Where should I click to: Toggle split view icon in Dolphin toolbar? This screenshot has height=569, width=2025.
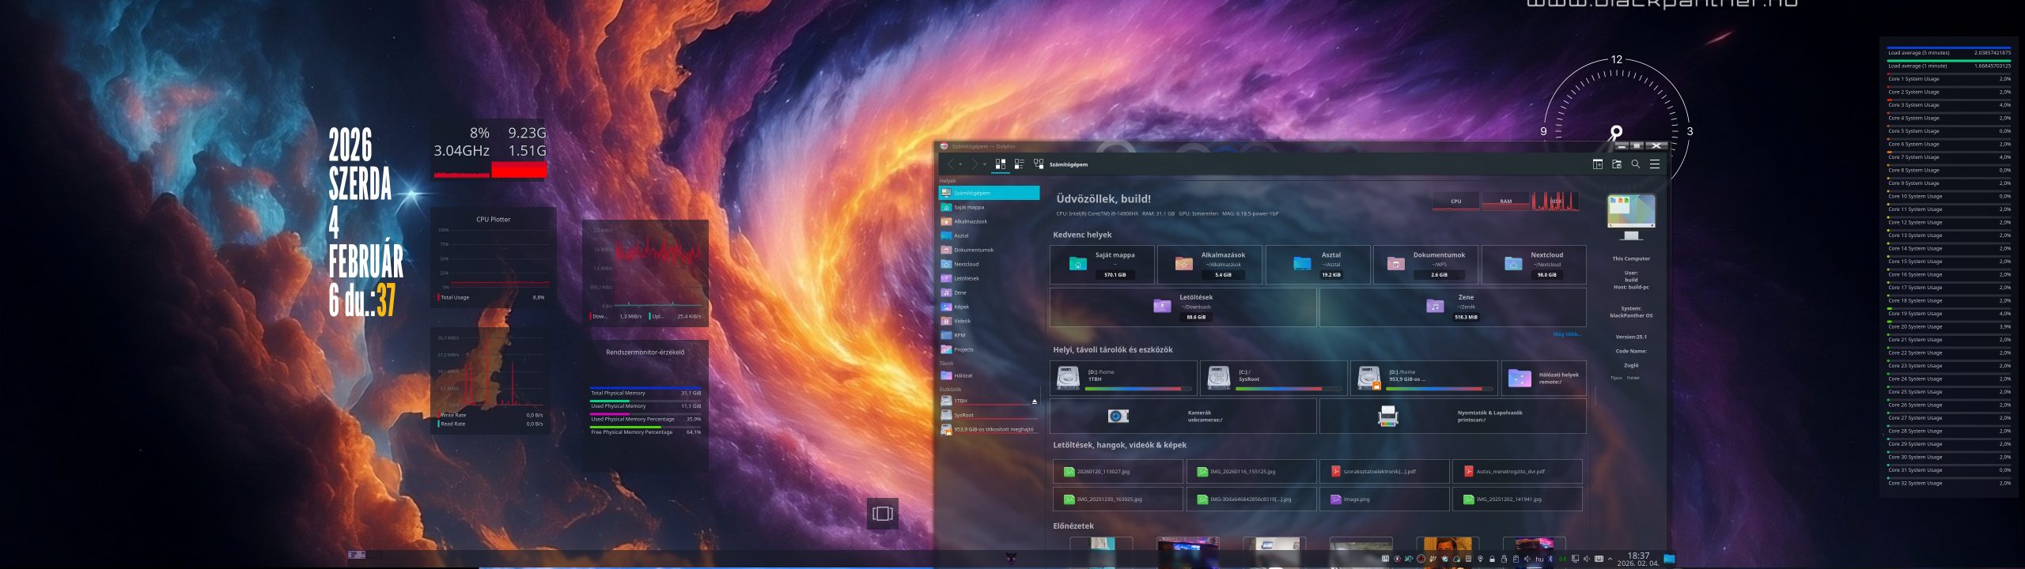[1597, 164]
